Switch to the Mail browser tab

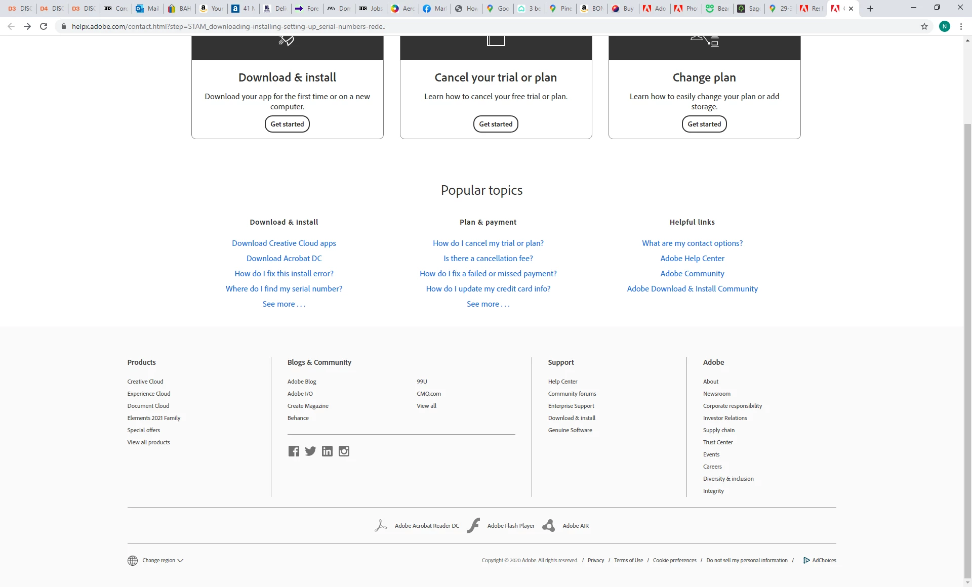pos(148,9)
